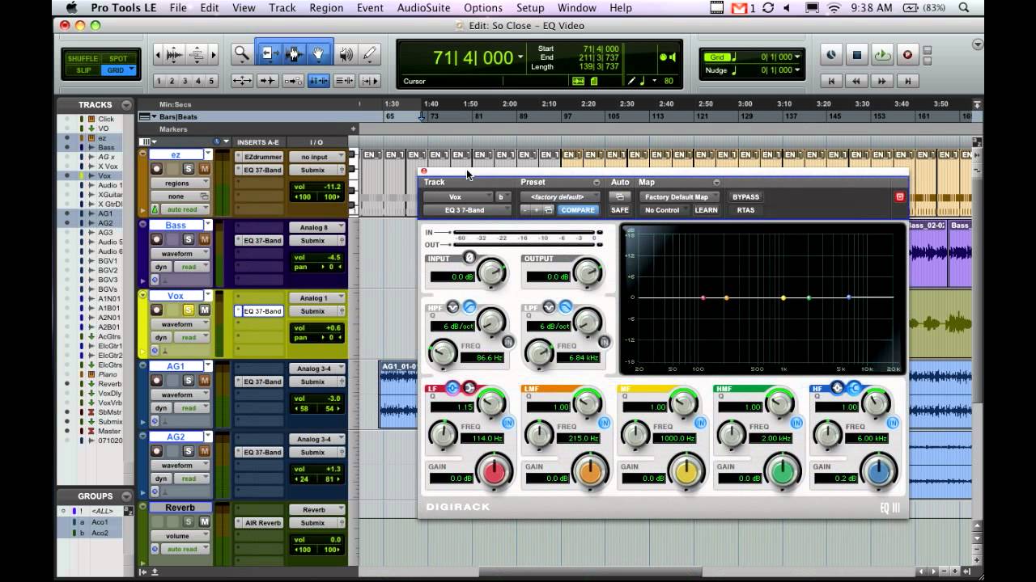
Task: Select the LPF low-pass filter curve icon
Action: 566,306
